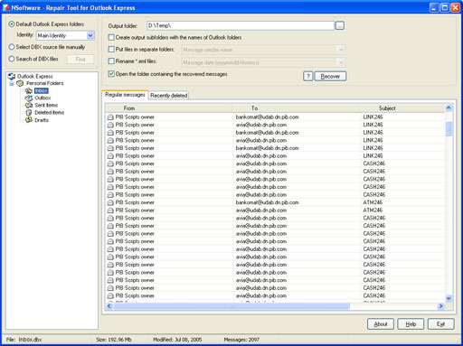Choose Search of DBX files option
This screenshot has height=346, width=463.
click(12, 59)
